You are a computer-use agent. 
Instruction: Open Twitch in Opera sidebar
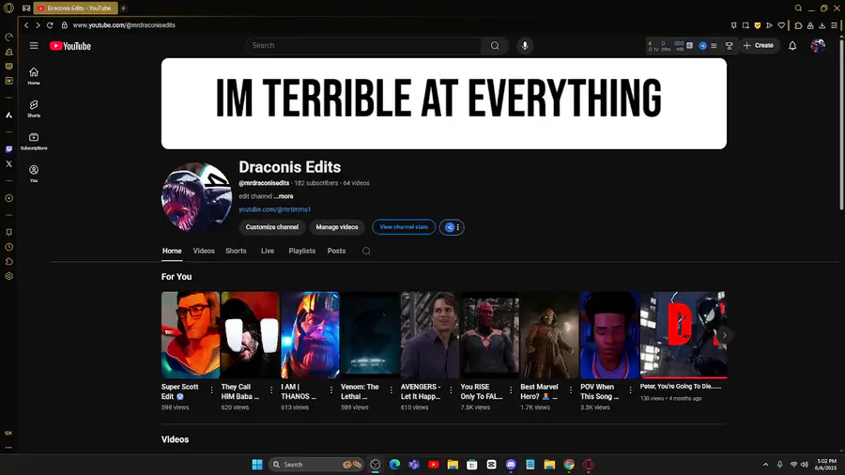[x=8, y=149]
